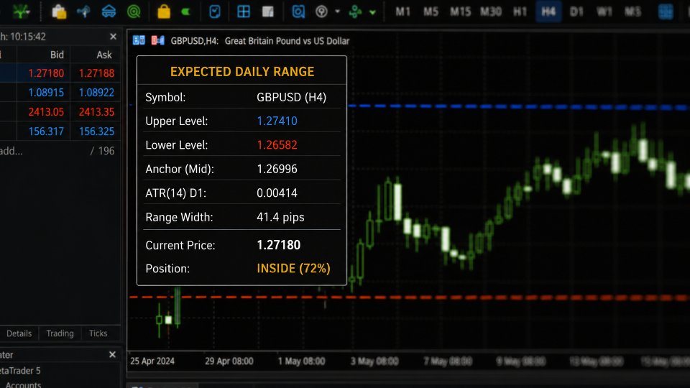Click the white and yellow shopping bags icon
This screenshot has height=388, width=690.
pos(58,11)
